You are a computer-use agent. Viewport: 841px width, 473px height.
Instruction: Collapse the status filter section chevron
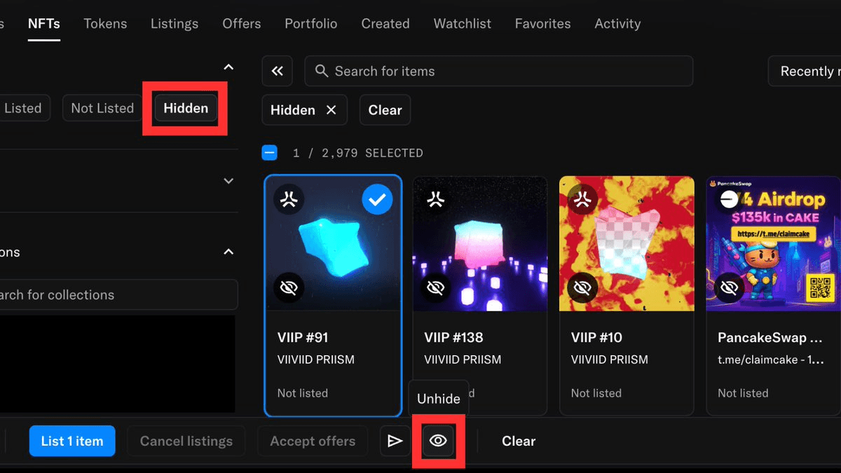pyautogui.click(x=228, y=67)
